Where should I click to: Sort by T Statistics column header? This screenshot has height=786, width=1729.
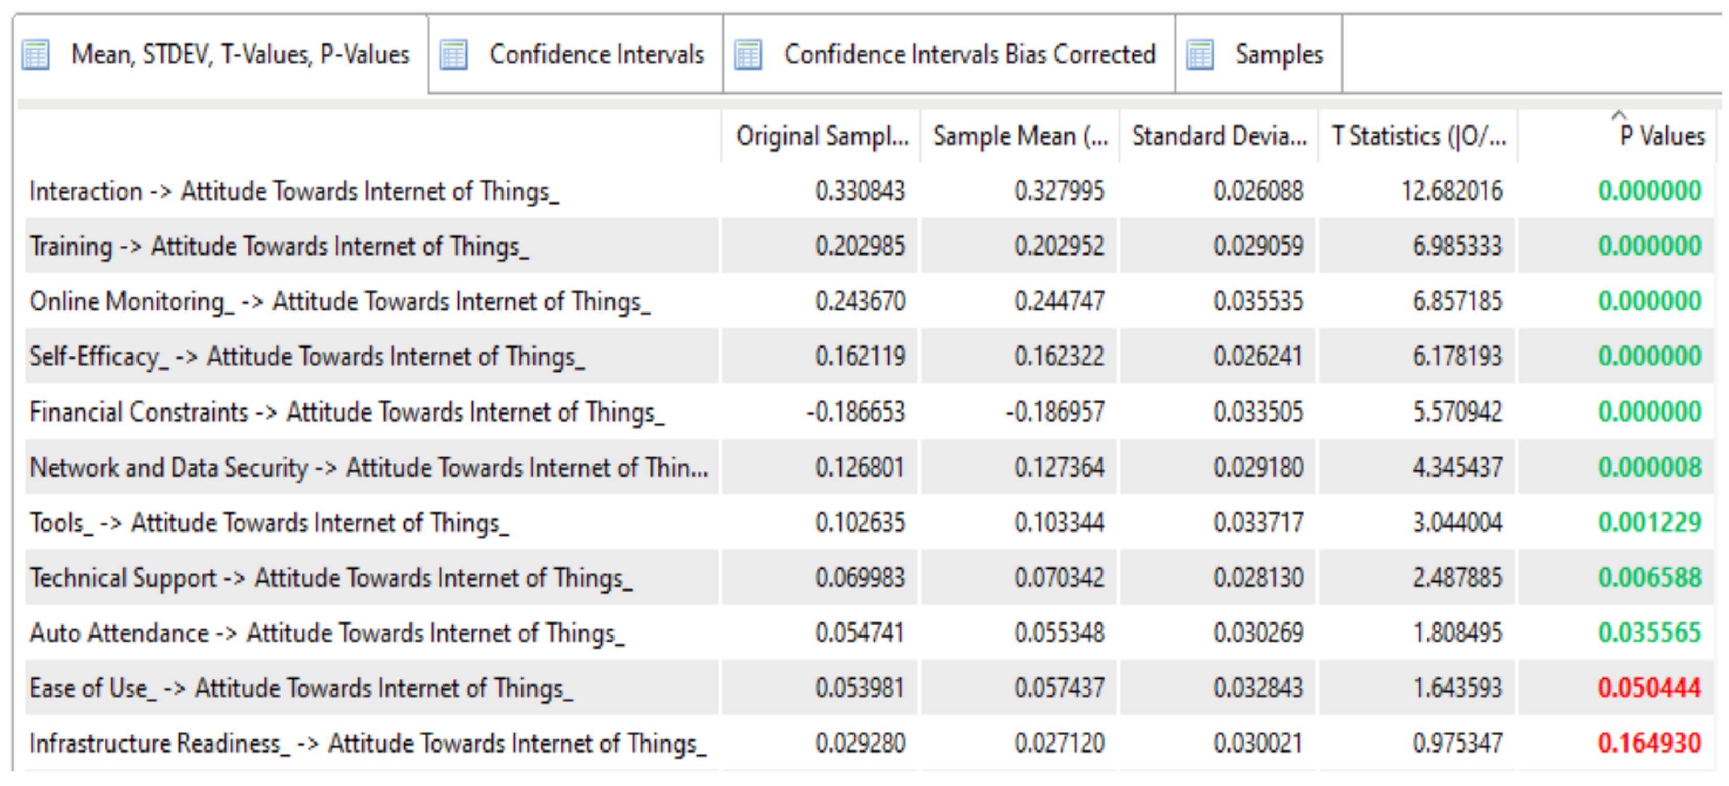coord(1418,137)
